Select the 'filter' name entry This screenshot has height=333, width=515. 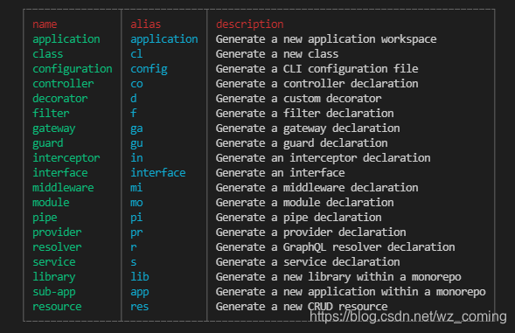tap(51, 114)
